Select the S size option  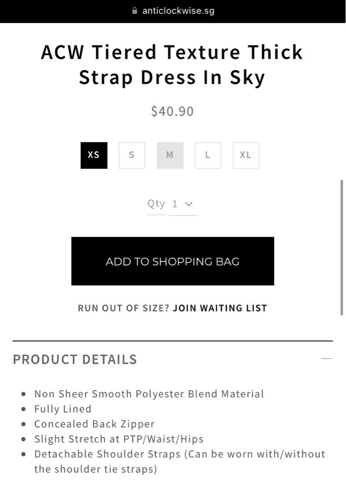click(x=132, y=155)
